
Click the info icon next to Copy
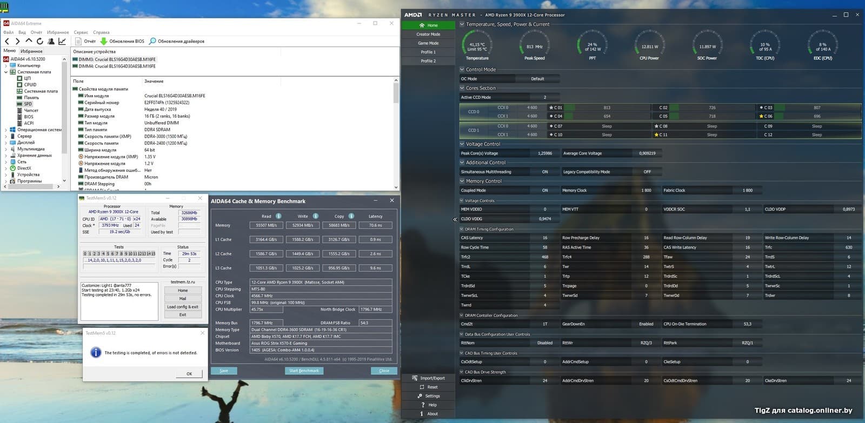click(351, 216)
